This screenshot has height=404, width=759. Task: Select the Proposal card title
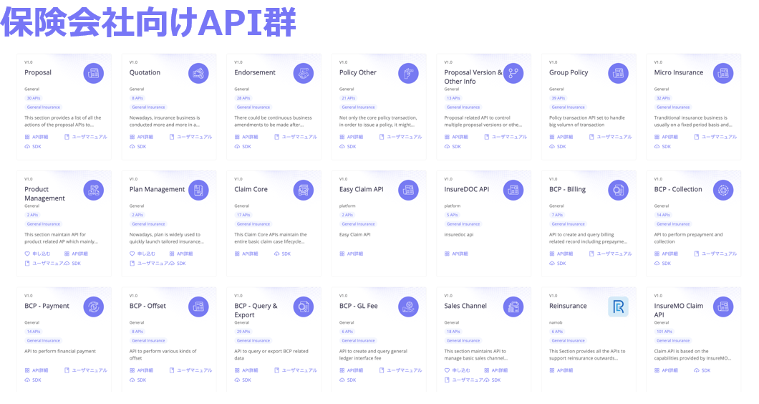(x=38, y=72)
